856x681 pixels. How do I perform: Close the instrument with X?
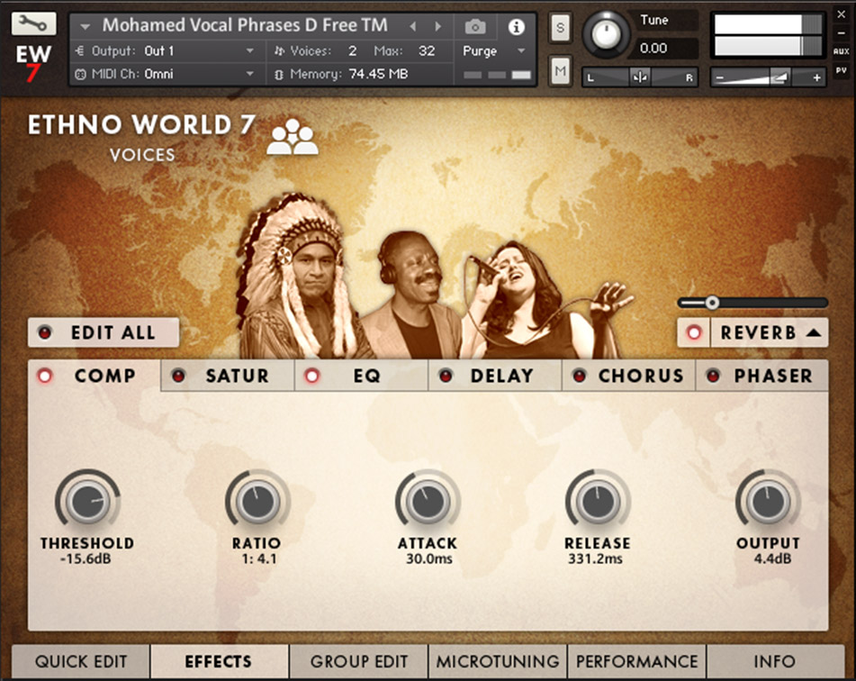(842, 14)
